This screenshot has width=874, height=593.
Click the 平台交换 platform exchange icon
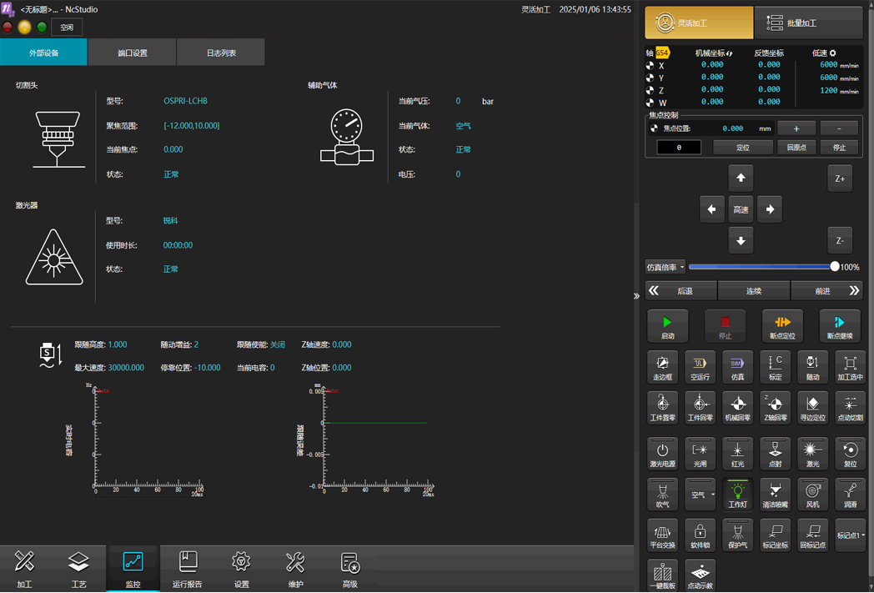pyautogui.click(x=662, y=535)
